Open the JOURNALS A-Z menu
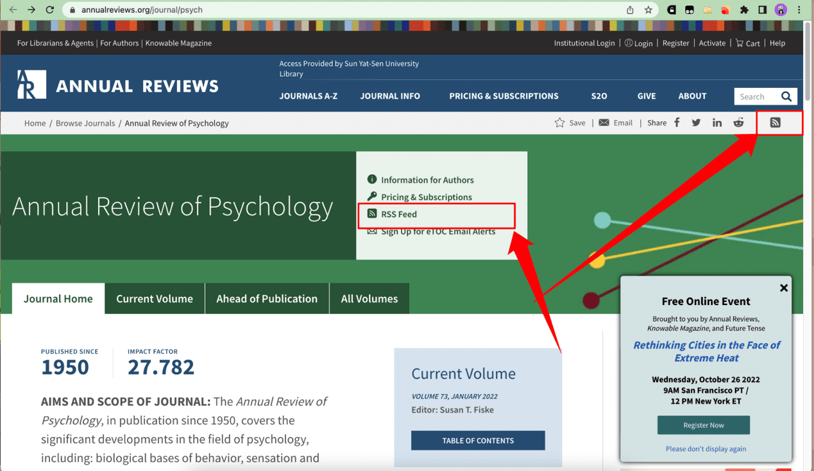The image size is (814, 471). [x=309, y=96]
